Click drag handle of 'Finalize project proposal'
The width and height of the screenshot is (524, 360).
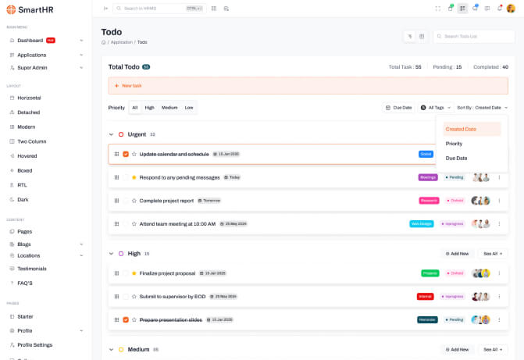[116, 273]
